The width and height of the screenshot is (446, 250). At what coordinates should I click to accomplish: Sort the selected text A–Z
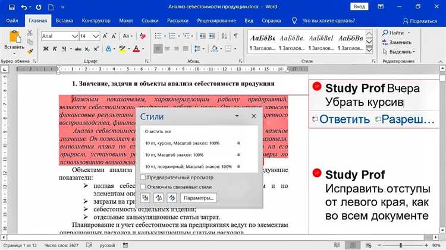click(224, 36)
